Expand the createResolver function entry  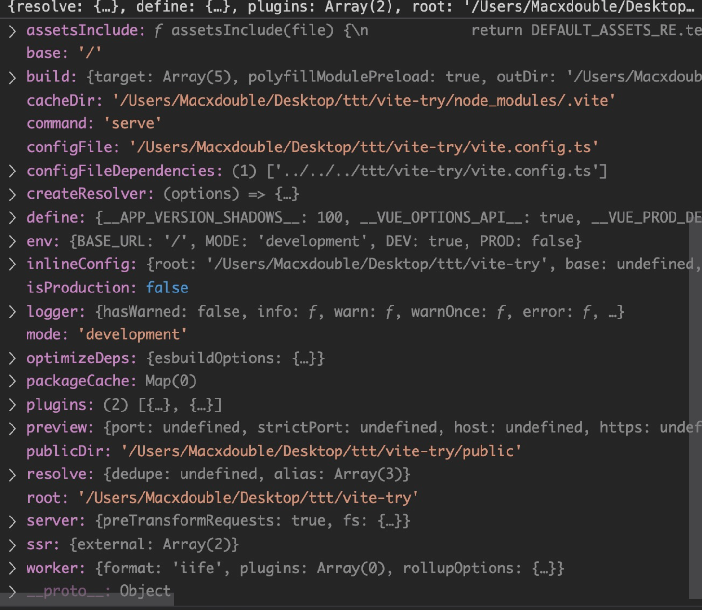[x=13, y=194]
